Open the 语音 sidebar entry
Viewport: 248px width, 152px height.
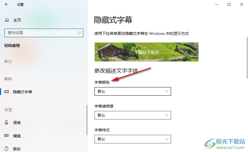click(x=17, y=123)
